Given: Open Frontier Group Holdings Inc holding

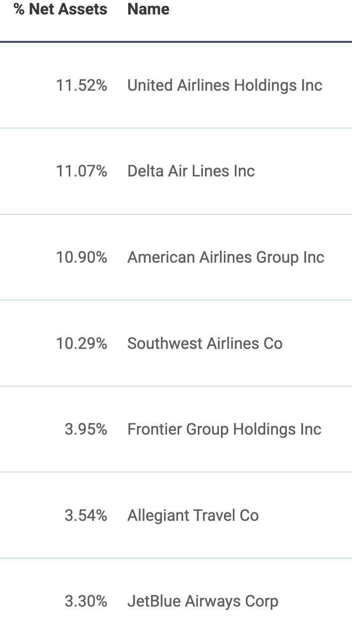Looking at the screenshot, I should pos(224,429).
